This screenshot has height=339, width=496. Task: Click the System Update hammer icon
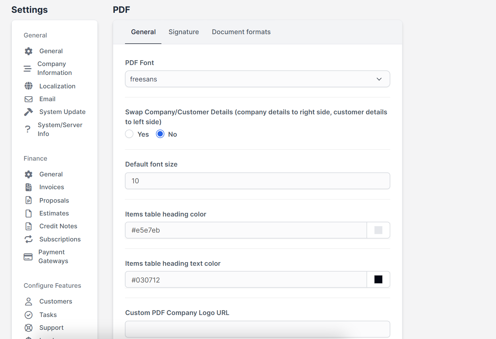[x=29, y=112]
